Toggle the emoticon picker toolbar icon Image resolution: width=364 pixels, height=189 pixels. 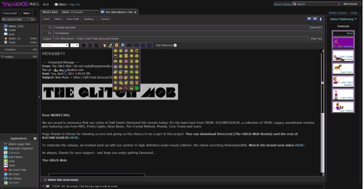coord(117,45)
